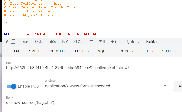
Task: Toggle the Enable POST switch
Action: (x=12, y=86)
